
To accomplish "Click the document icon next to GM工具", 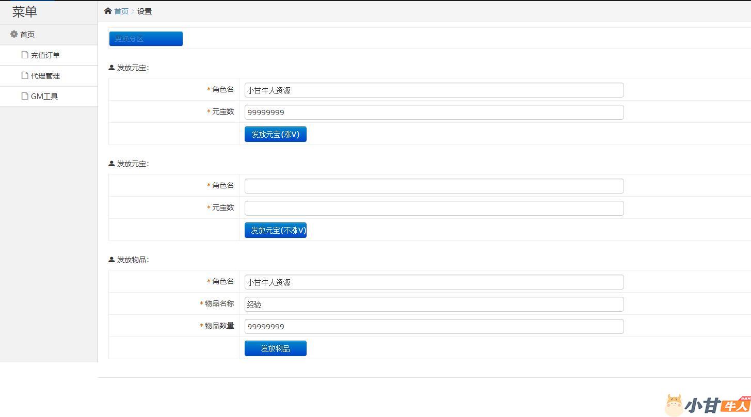I will click(x=25, y=96).
